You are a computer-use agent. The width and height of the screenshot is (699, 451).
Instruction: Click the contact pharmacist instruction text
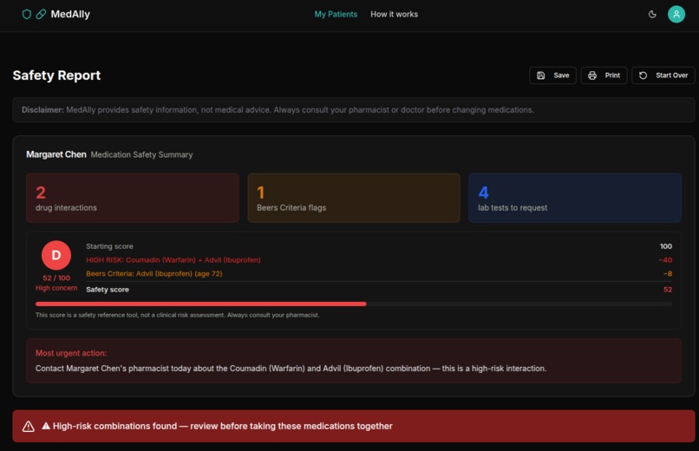[291, 369]
